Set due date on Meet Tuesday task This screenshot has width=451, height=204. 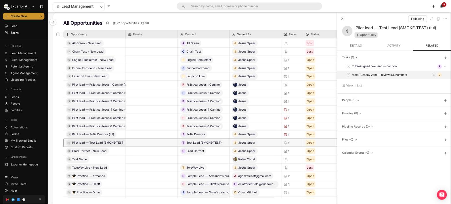coord(434,75)
